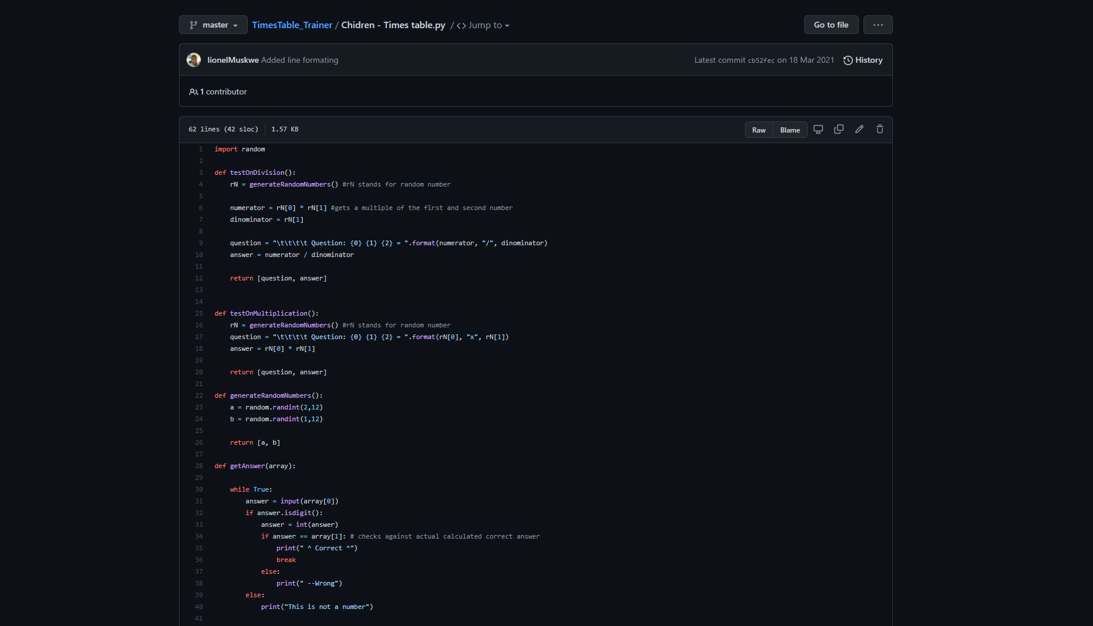Click the Blame button

tap(790, 130)
